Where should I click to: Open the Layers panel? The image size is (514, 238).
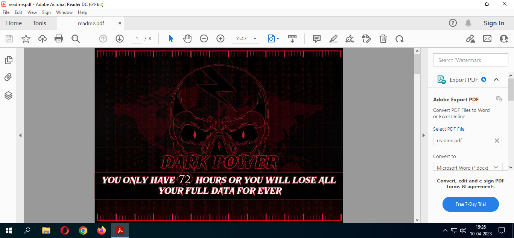coord(8,95)
